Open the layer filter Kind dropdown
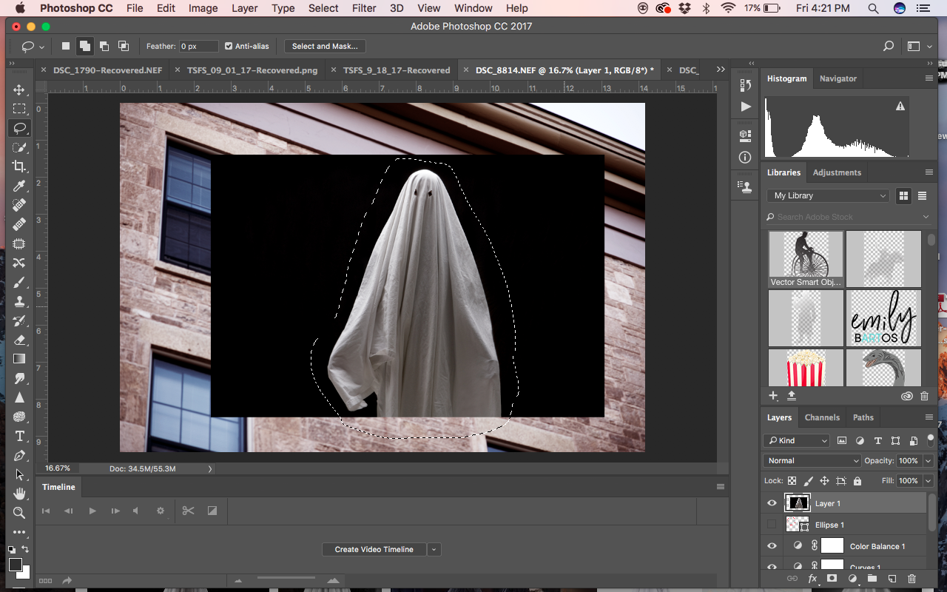The height and width of the screenshot is (592, 947). pyautogui.click(x=797, y=440)
